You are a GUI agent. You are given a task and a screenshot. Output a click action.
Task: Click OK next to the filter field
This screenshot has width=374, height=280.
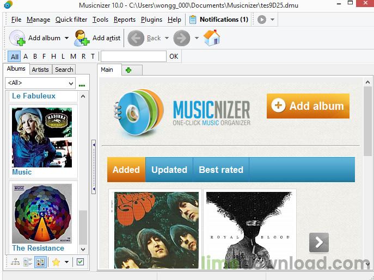tap(174, 57)
